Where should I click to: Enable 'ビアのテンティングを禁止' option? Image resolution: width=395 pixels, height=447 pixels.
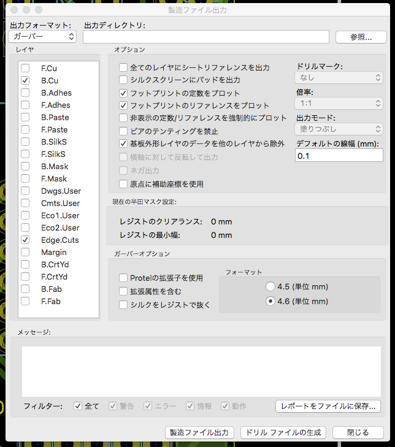click(124, 131)
